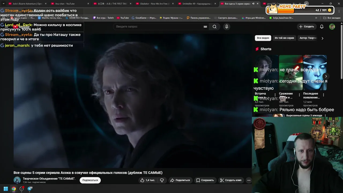Show more filter chips with right arrow
The width and height of the screenshot is (343, 193).
322,38
